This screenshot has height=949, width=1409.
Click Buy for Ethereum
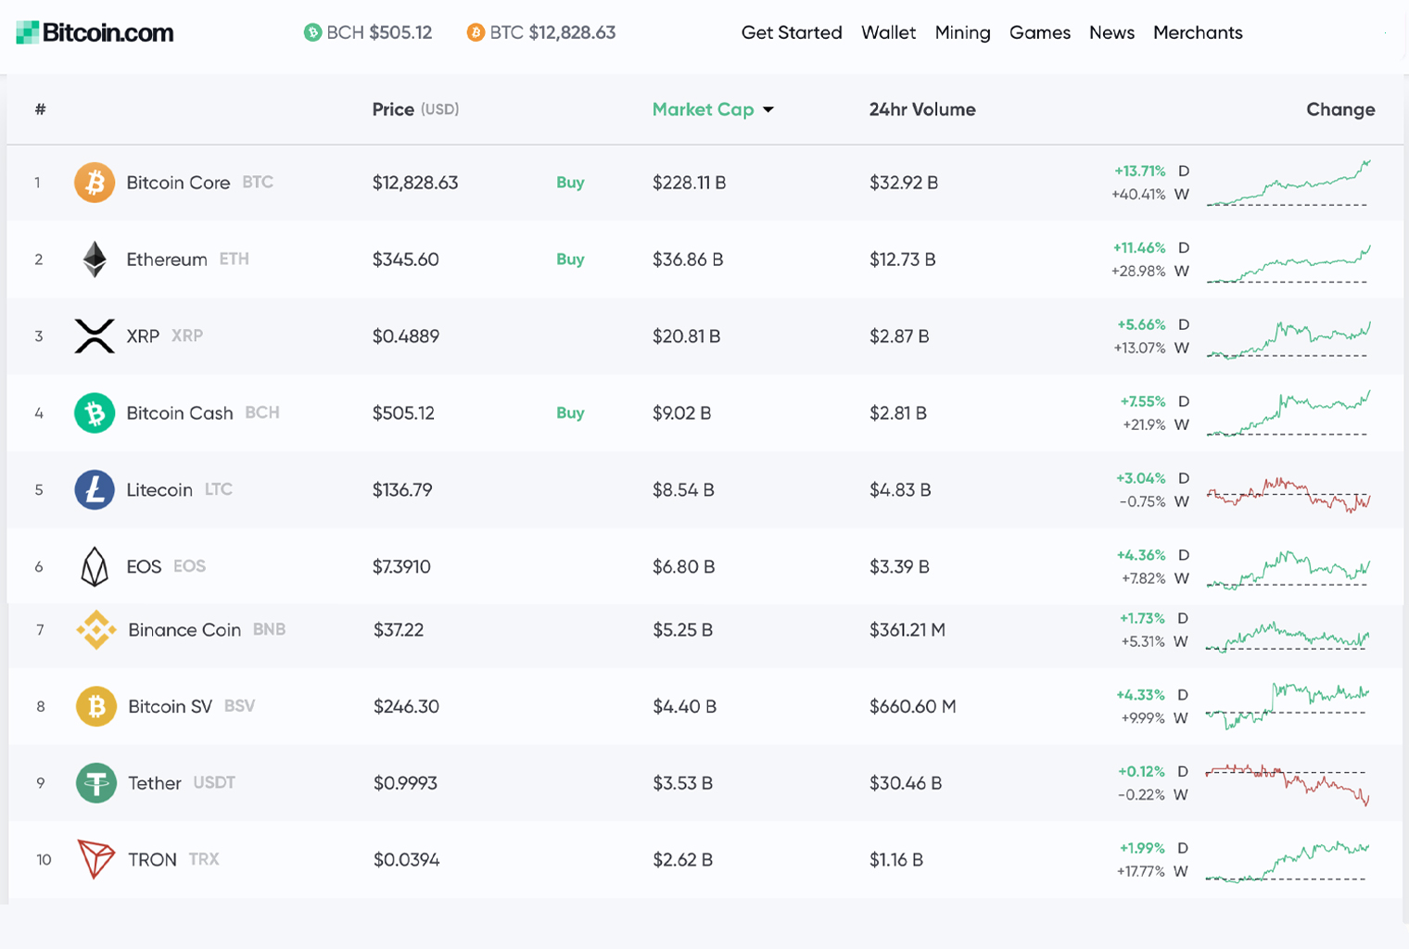(570, 259)
